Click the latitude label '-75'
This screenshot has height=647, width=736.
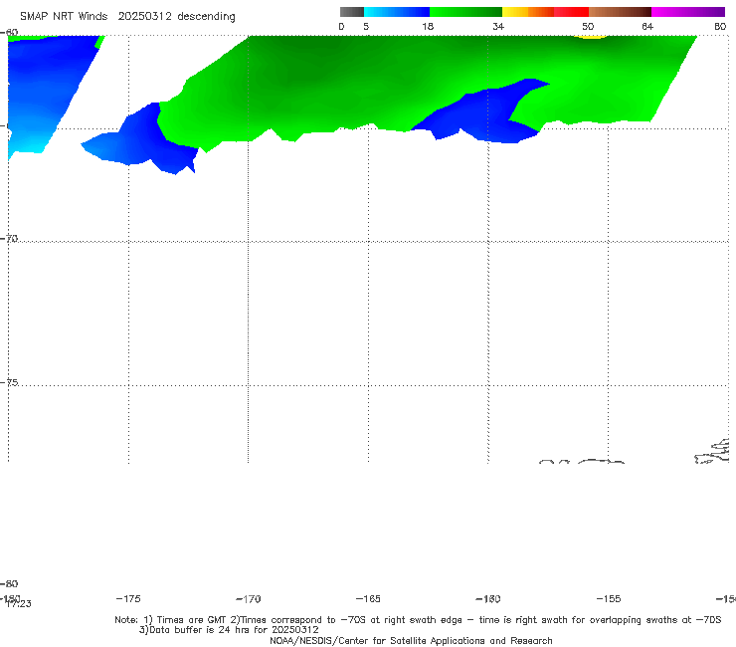tap(9, 382)
